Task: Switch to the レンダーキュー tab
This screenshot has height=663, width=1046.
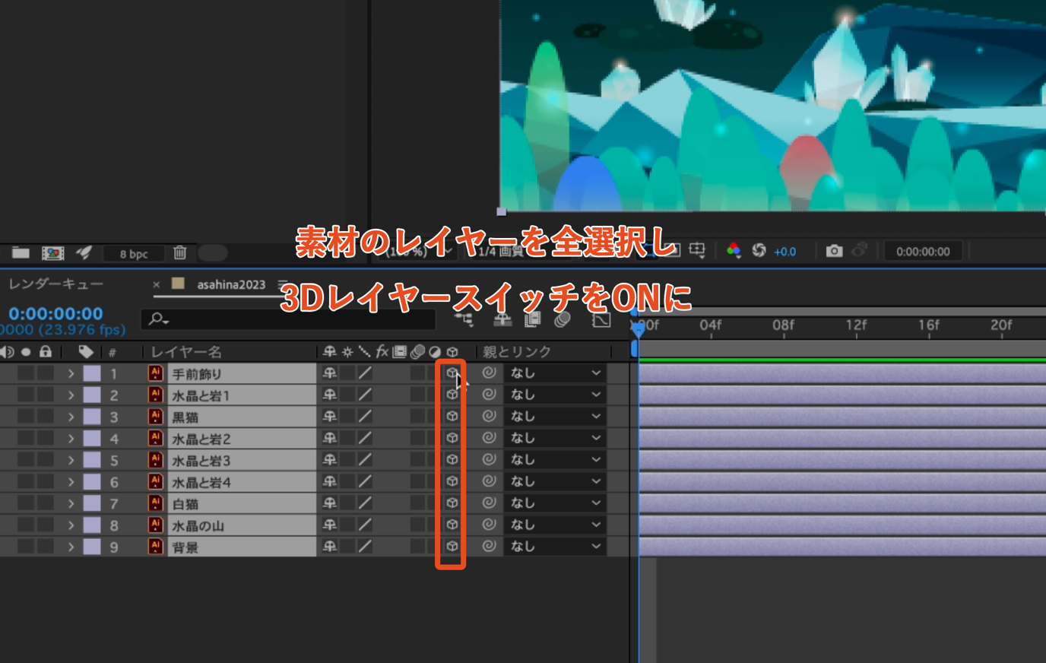Action: pos(55,284)
